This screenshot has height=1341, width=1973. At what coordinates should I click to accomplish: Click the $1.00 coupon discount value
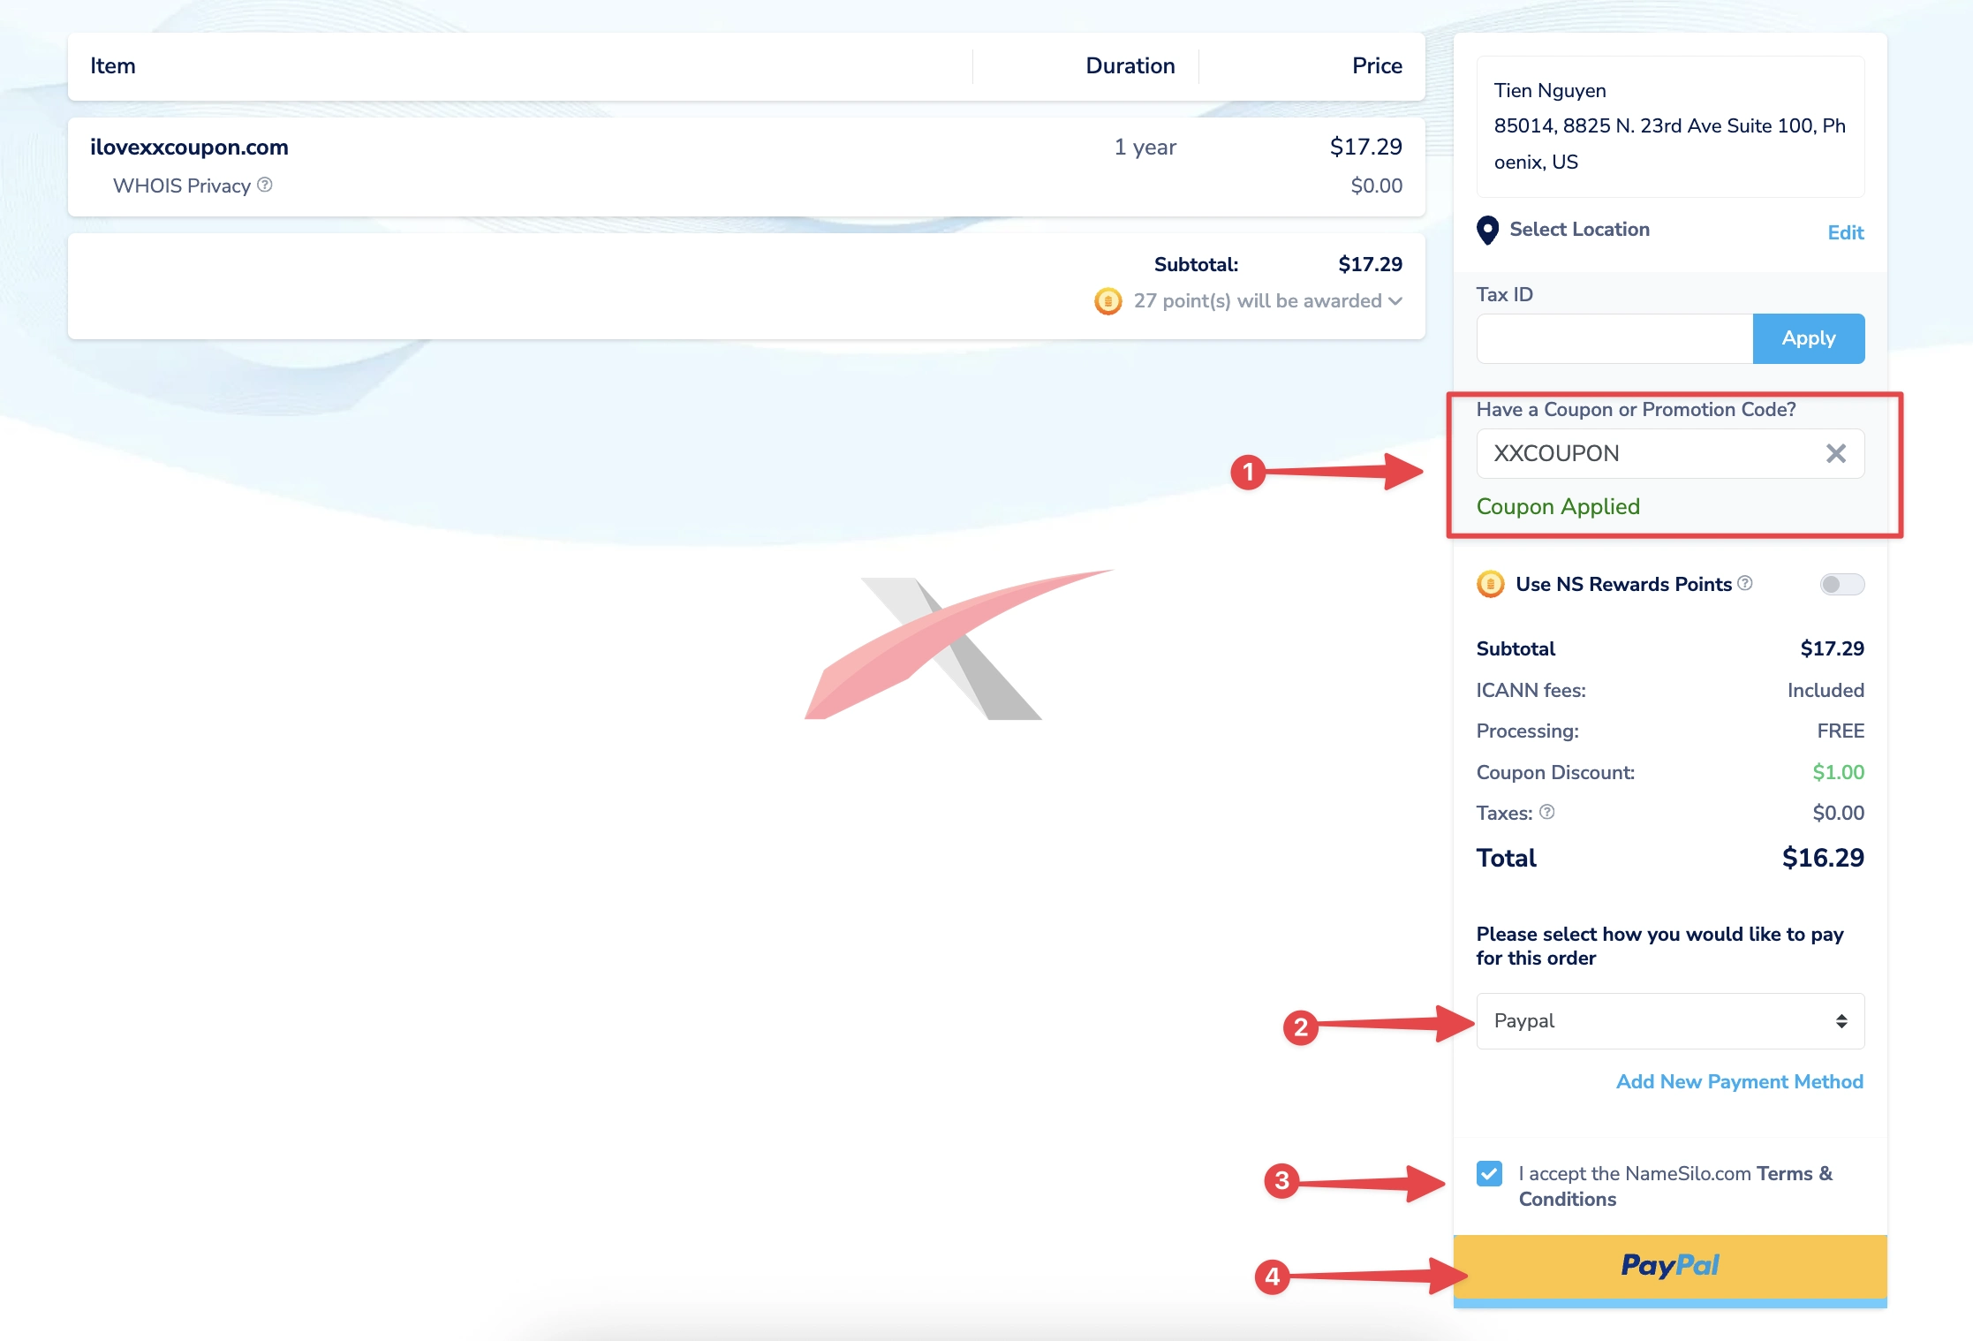(1838, 772)
